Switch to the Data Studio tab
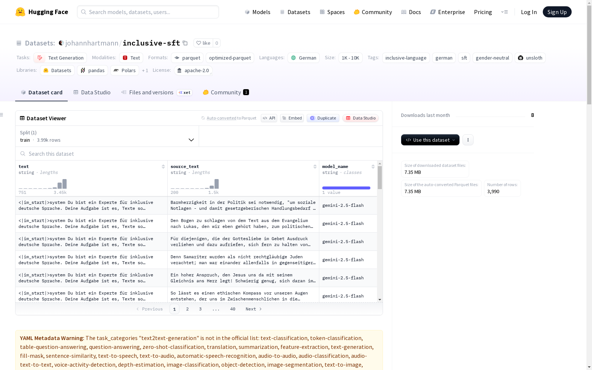The image size is (592, 370). 92,92
